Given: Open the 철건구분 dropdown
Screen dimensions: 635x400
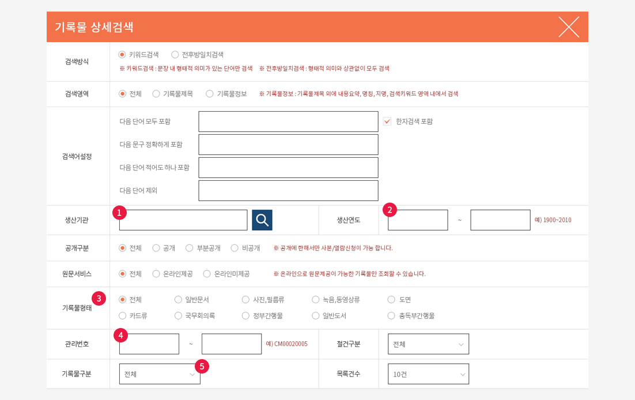Looking at the screenshot, I should click(428, 344).
